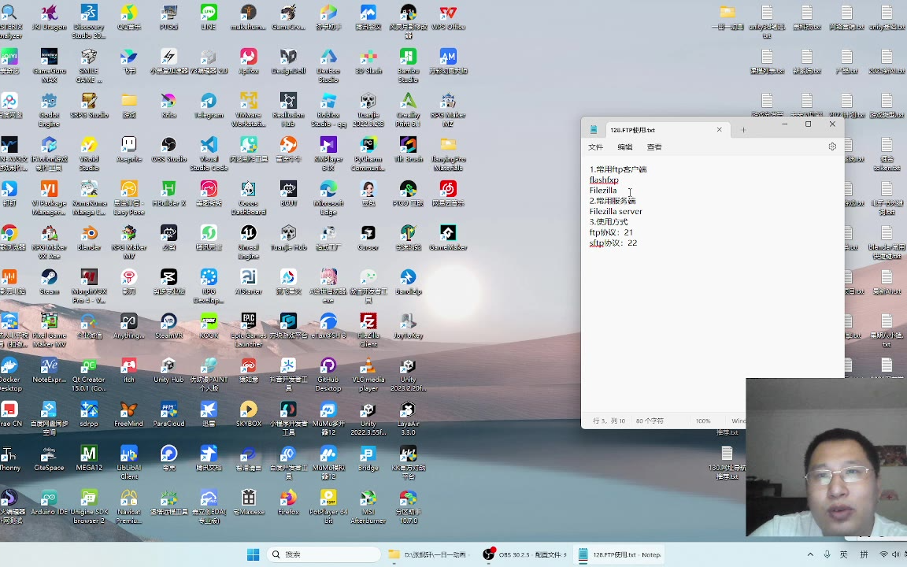Select the RPG Maker MZ icon
907x567 pixels.
click(x=448, y=109)
